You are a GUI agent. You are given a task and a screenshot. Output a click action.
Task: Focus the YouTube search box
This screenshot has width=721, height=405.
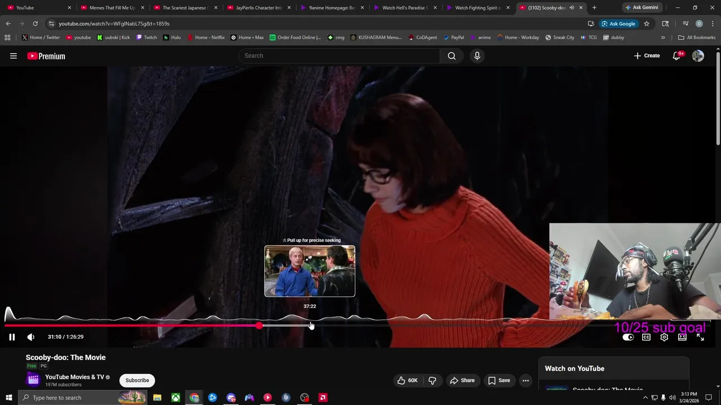point(340,56)
